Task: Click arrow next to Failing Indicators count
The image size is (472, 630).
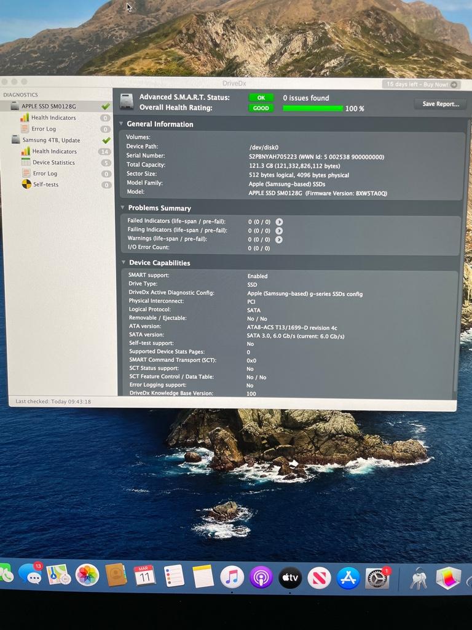Action: click(x=279, y=231)
